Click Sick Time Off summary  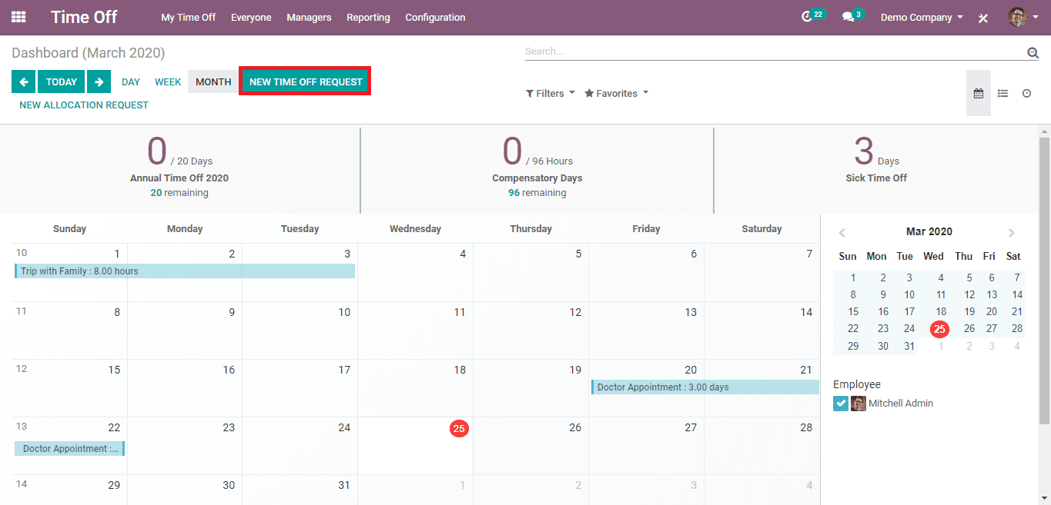876,161
